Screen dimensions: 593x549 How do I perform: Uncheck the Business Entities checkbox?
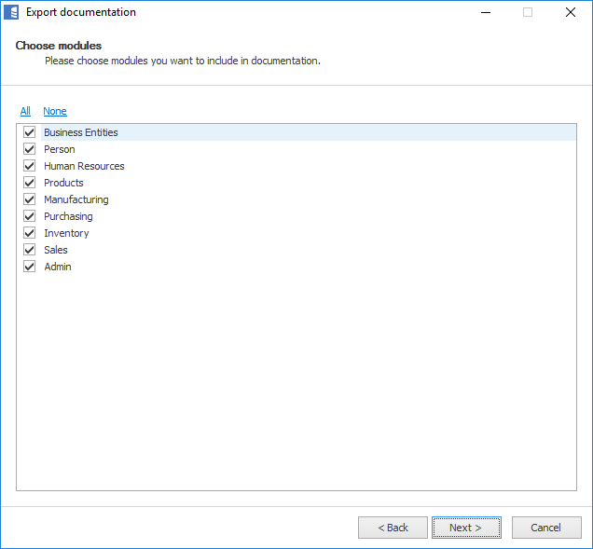[x=30, y=132]
